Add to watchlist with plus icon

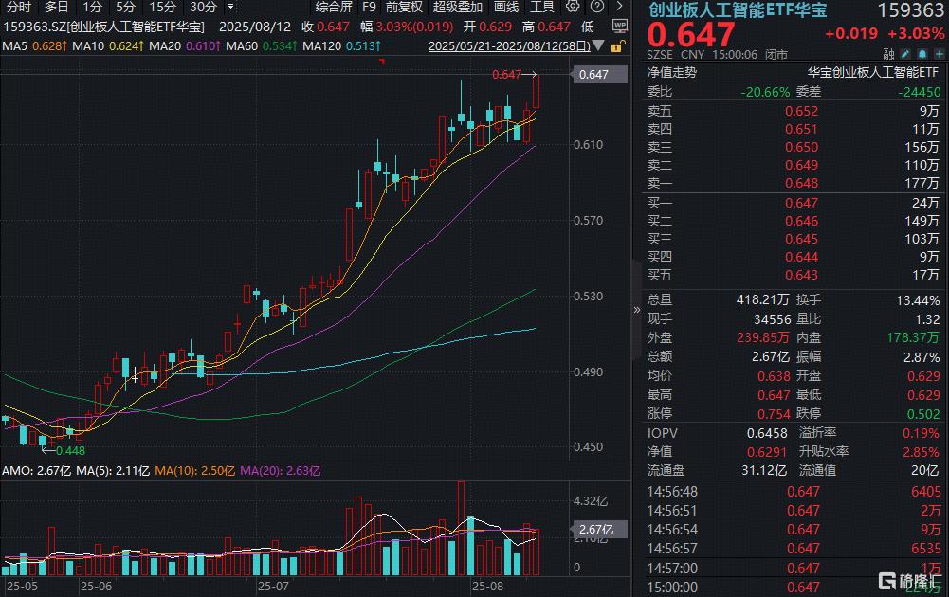940,54
